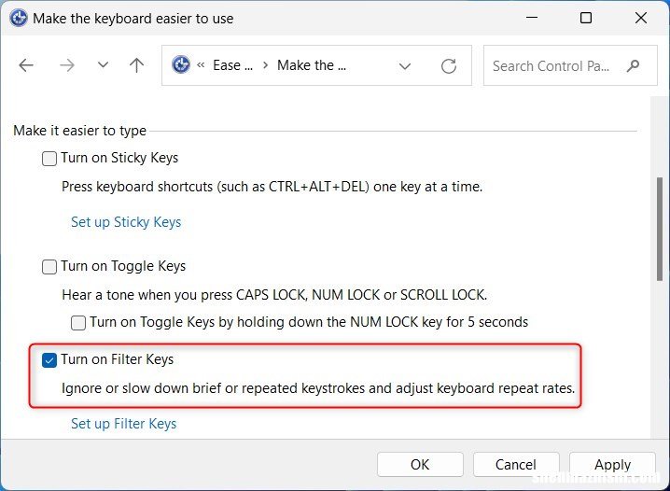Click the 'Ignore or slow down' description text
The width and height of the screenshot is (670, 491).
tap(318, 388)
